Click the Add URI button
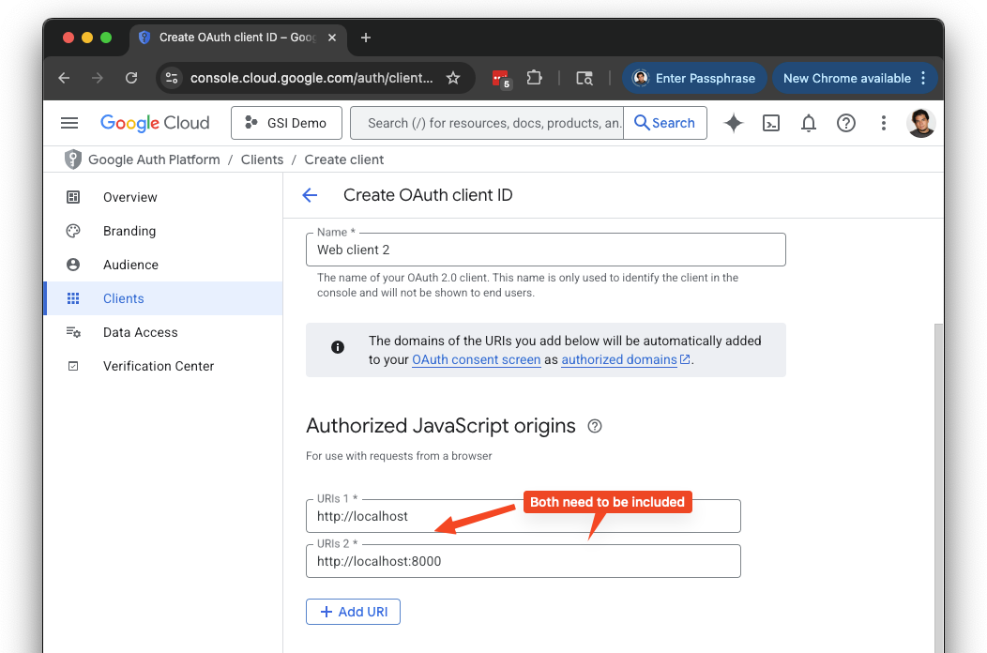This screenshot has height=653, width=987. point(353,612)
